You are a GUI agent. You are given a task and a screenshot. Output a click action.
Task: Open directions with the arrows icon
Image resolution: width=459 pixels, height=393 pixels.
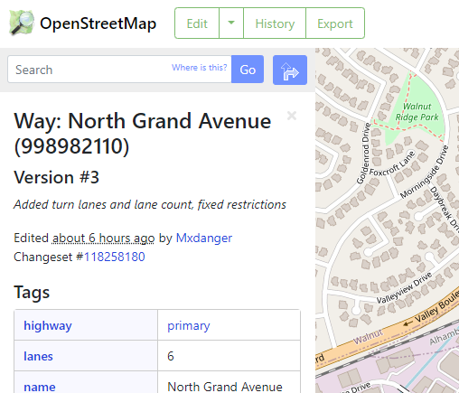coord(290,70)
